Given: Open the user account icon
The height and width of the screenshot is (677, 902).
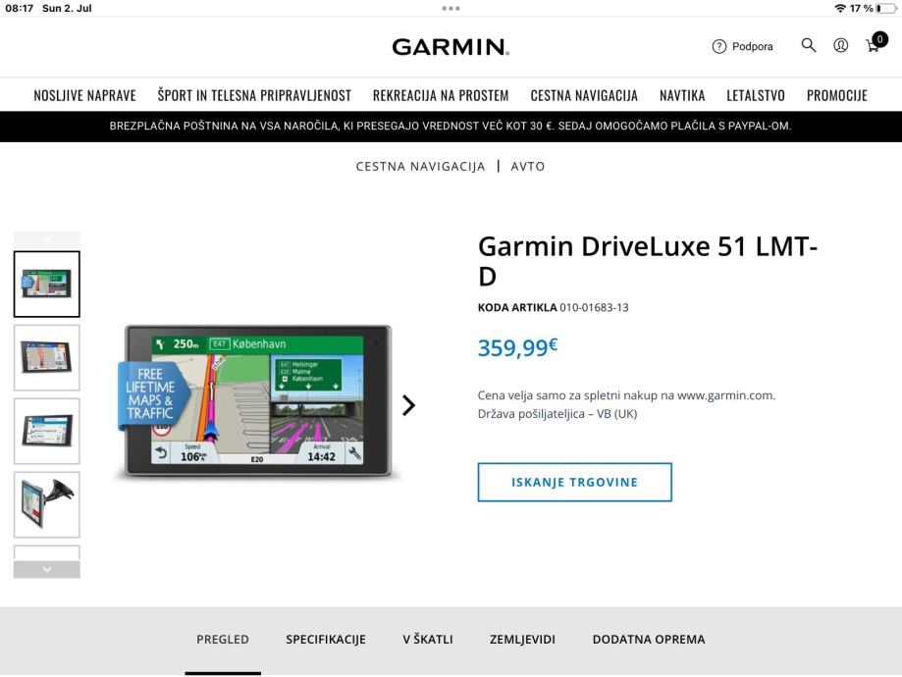Looking at the screenshot, I should (841, 45).
